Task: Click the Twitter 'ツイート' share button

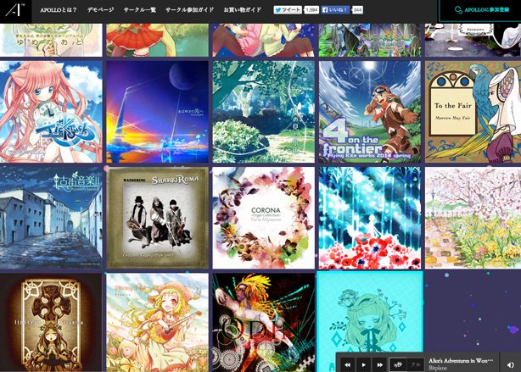Action: pyautogui.click(x=288, y=10)
